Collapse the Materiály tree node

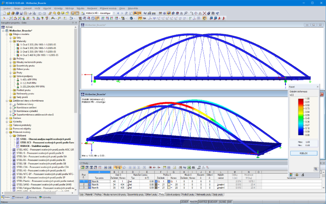(10, 41)
